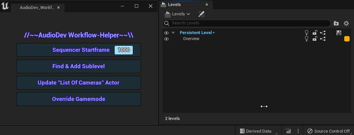The width and height of the screenshot is (354, 135).
Task: Open the compile status grid icon
Action: point(288,131)
